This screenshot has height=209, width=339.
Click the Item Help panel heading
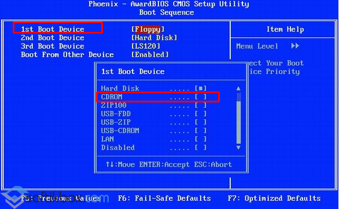[285, 29]
